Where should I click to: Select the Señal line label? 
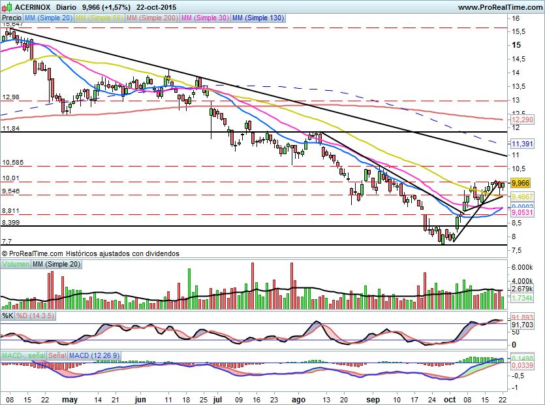pos(57,355)
